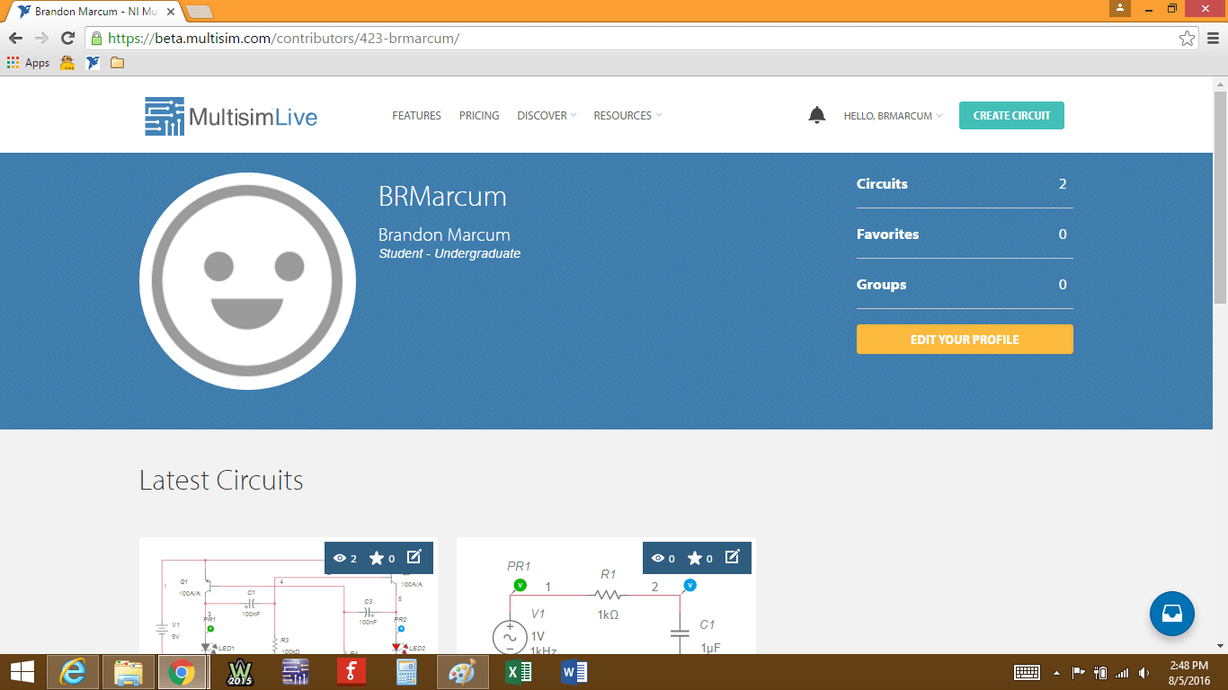This screenshot has height=690, width=1228.
Task: Open the PRICING menu item
Action: click(479, 115)
